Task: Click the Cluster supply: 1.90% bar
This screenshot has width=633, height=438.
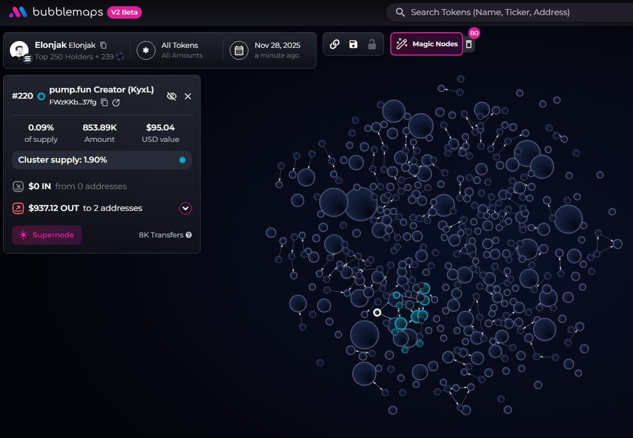Action: 102,160
